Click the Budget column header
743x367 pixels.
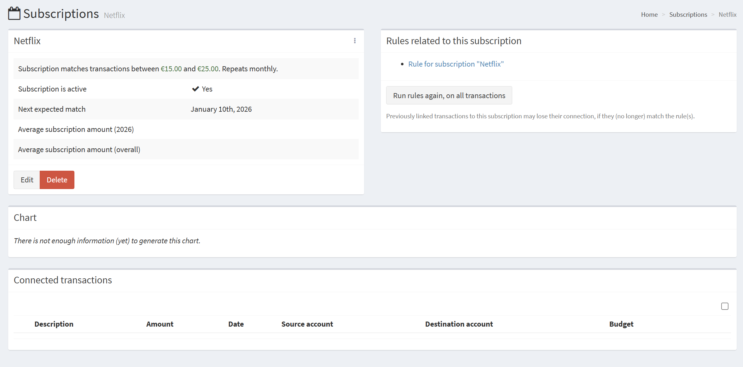click(x=621, y=324)
